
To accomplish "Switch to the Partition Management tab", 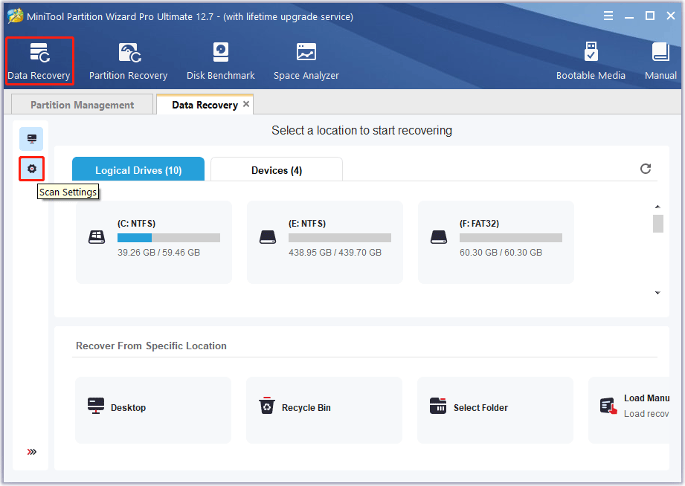I will [82, 105].
